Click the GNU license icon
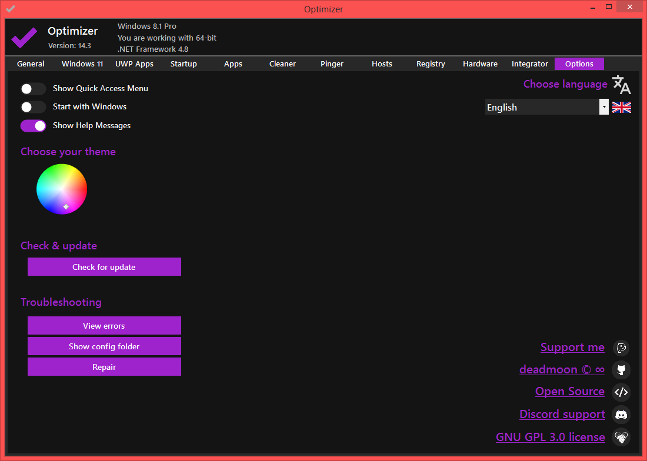647x461 pixels. click(x=621, y=437)
